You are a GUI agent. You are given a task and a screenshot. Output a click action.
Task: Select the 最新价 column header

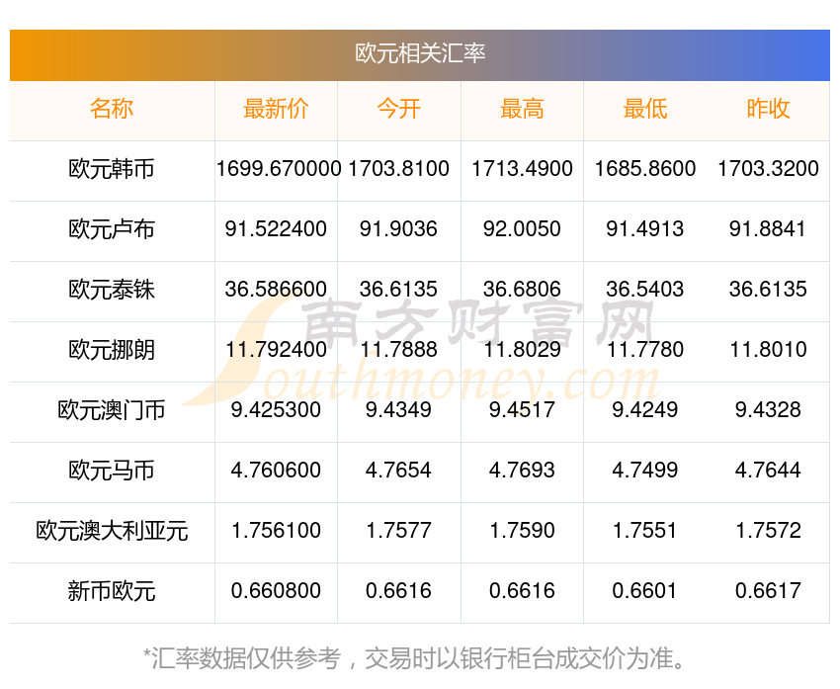pyautogui.click(x=276, y=110)
